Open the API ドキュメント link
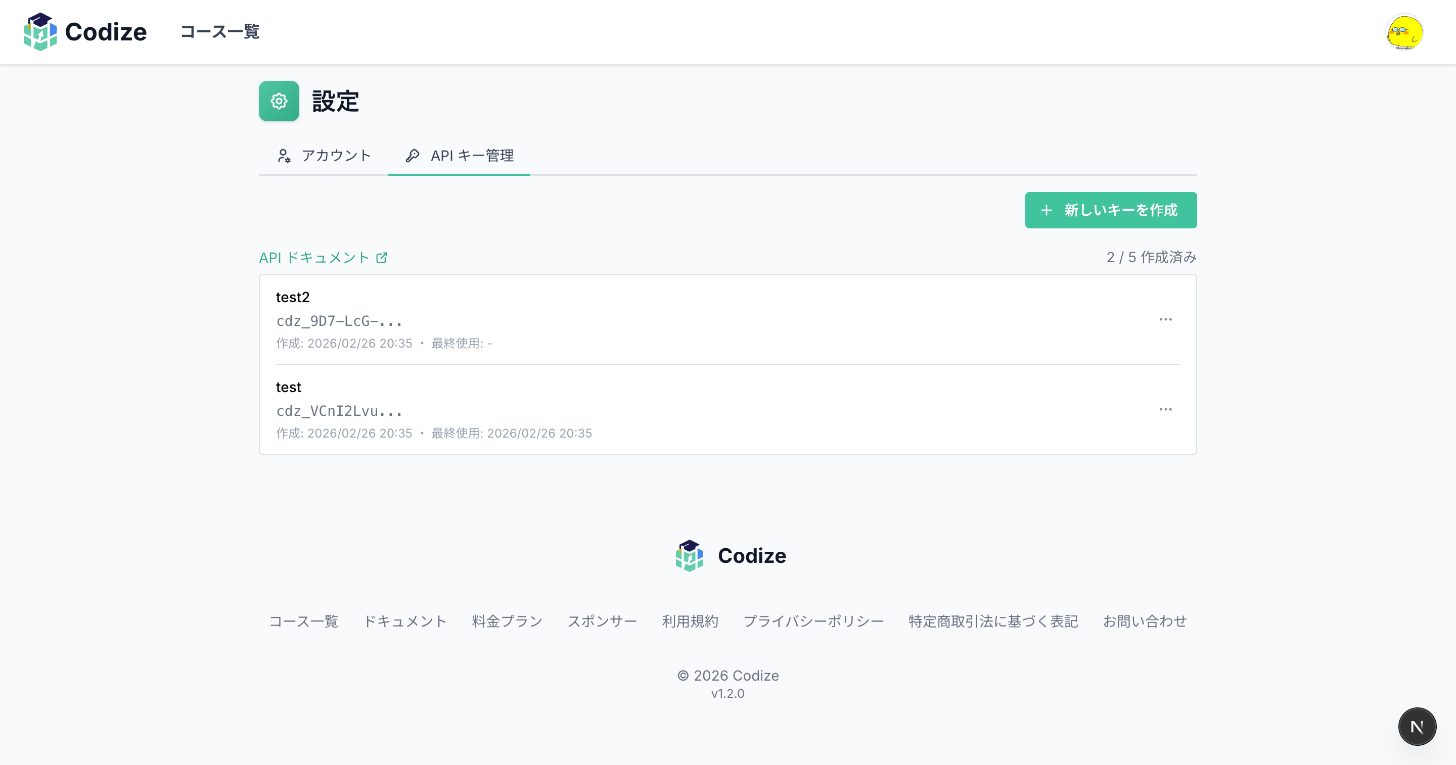The width and height of the screenshot is (1456, 765). [x=313, y=258]
